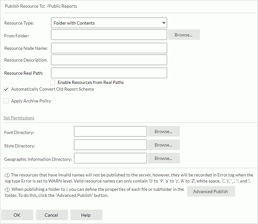
Task: Focus the Resource Real Path input field
Action: (x=108, y=73)
